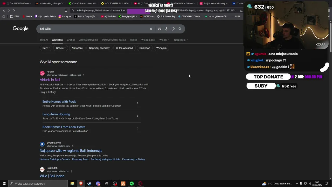Viewport: 332px width, 187px height.
Task: Stop page loading with the X button
Action: (x=14, y=10)
